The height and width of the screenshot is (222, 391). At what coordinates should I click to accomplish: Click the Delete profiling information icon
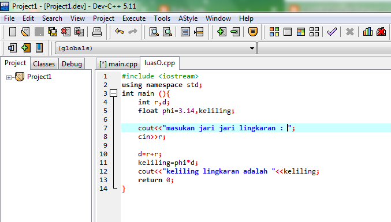[381, 32]
